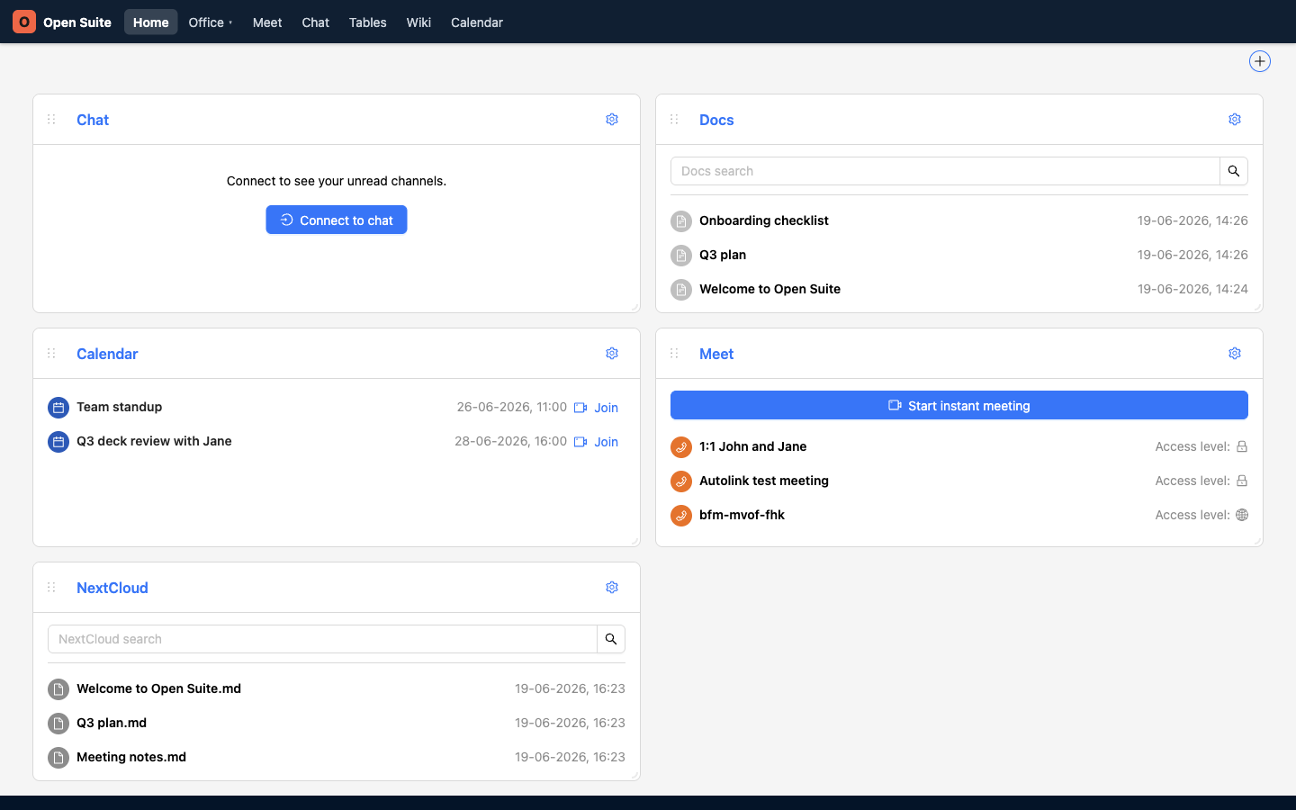Click the bfm-mvof-fhk phone icon
The height and width of the screenshot is (810, 1296).
point(681,516)
